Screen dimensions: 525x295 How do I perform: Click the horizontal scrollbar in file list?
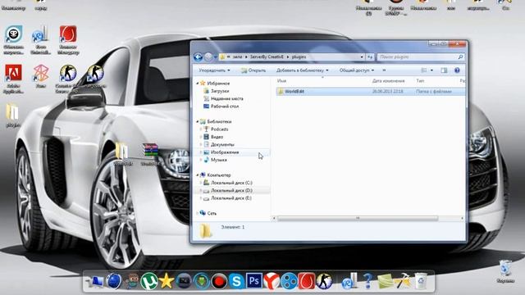[358, 218]
